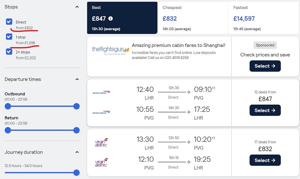The width and height of the screenshot is (300, 179).
Task: Click the info icon next to £847
Action: [111, 18]
